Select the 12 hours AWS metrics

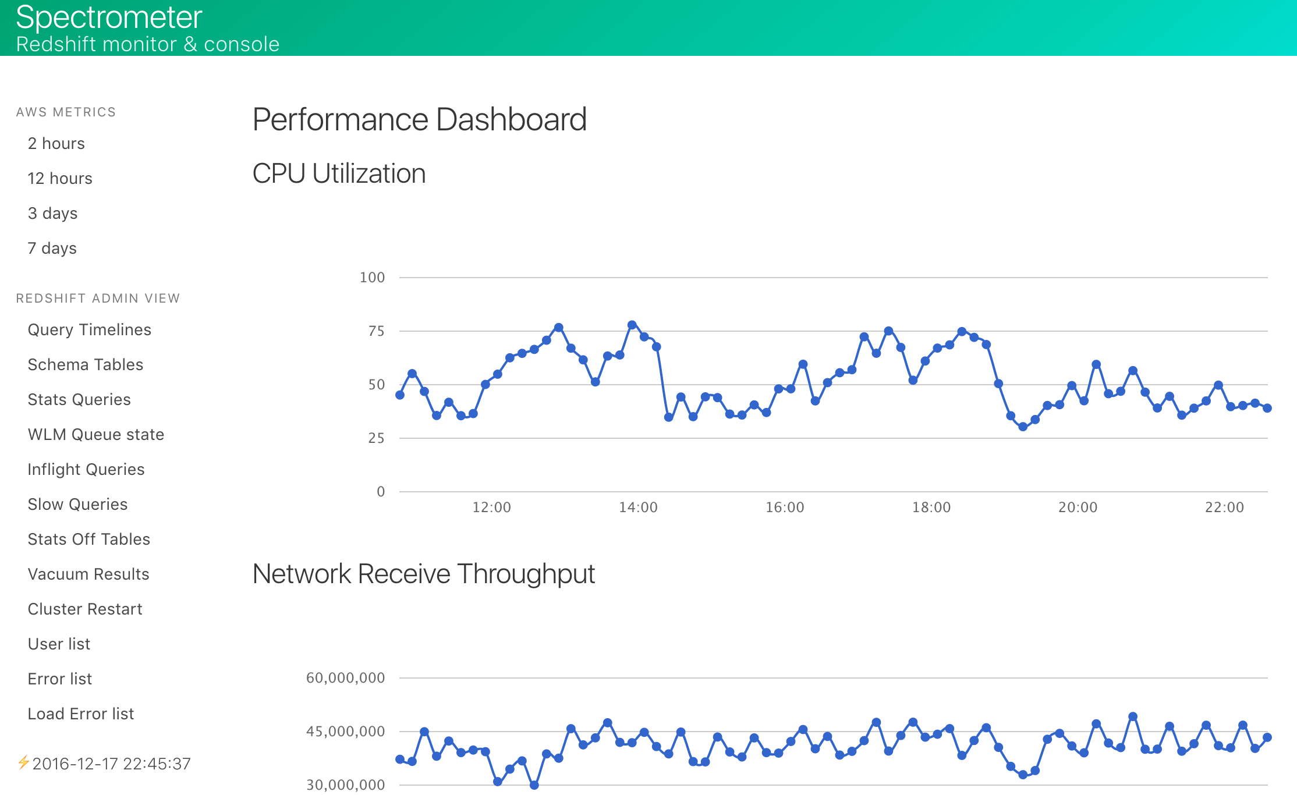tap(59, 179)
